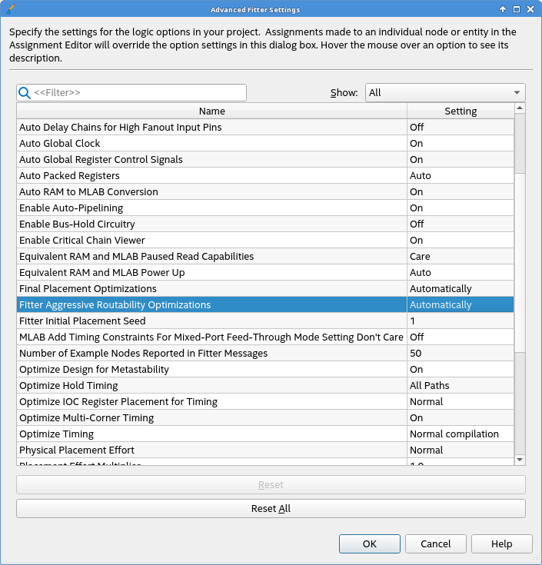Focus the Filter search input field
Viewport: 542px width, 565px height.
click(x=138, y=93)
